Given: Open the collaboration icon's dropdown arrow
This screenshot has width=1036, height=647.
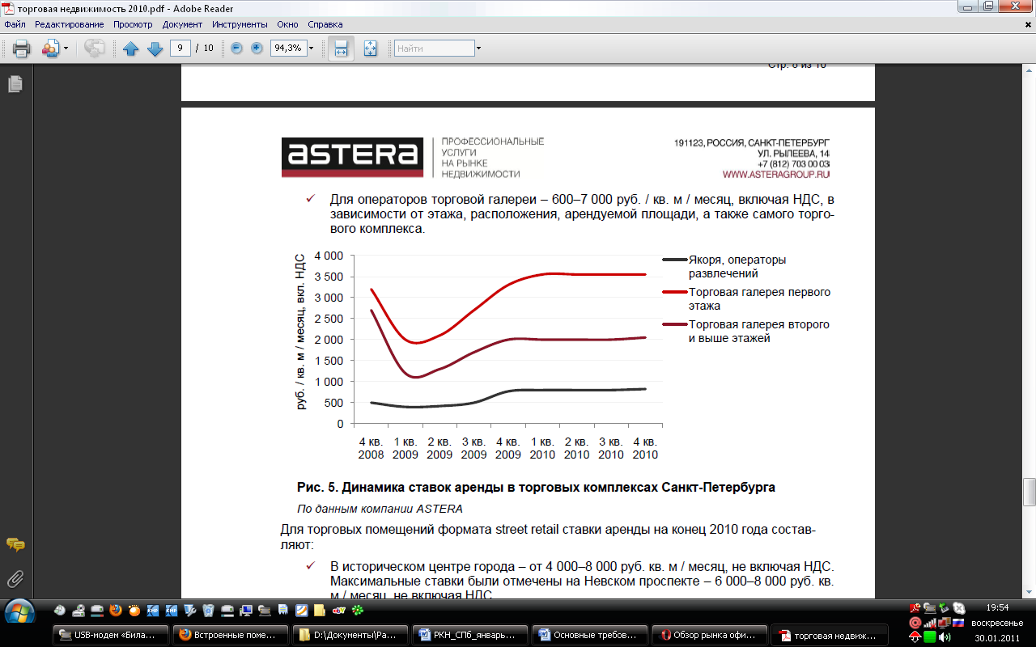Looking at the screenshot, I should (x=66, y=49).
